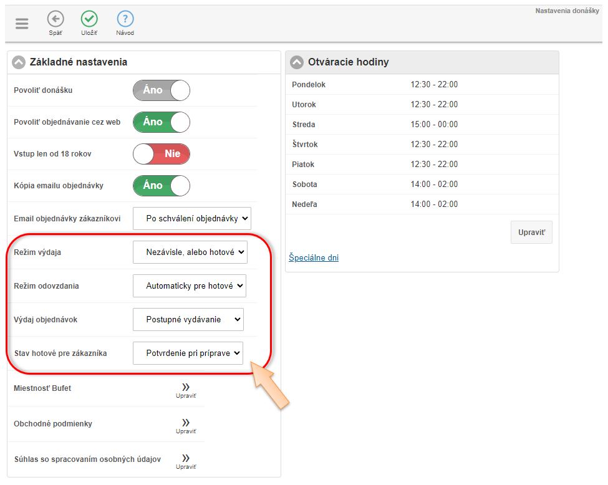Disable Kópia emailu objednávky switch
608x485 pixels.
(162, 186)
